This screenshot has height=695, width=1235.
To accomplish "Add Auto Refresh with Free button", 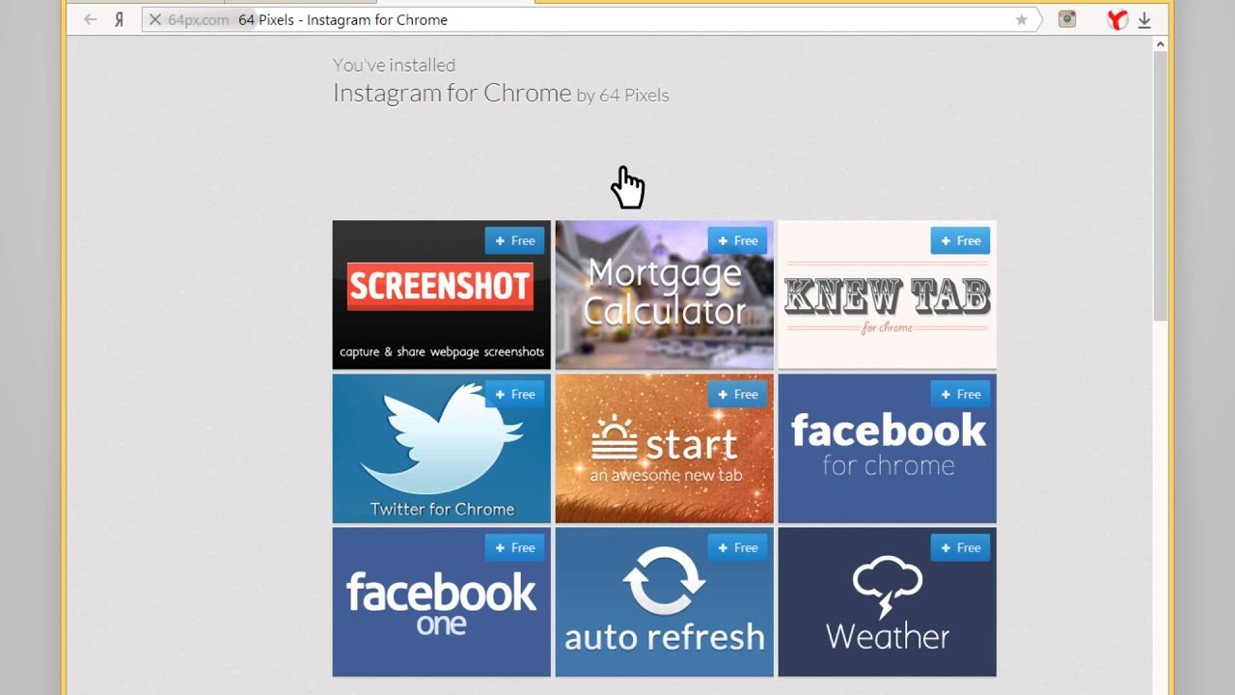I will [x=737, y=547].
